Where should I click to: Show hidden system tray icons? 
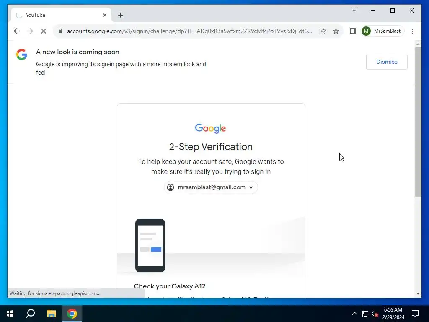coord(354,314)
